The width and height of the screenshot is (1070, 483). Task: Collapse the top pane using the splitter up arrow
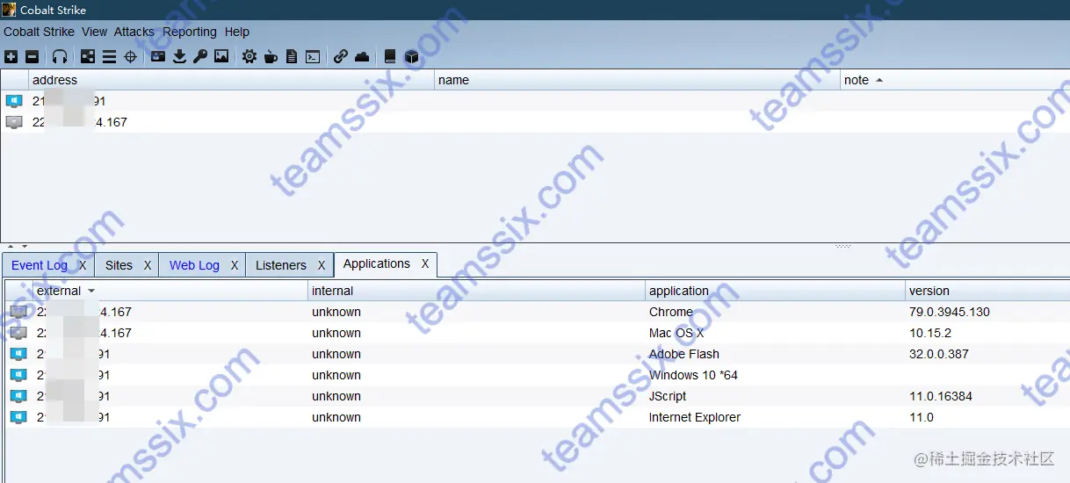(11, 247)
